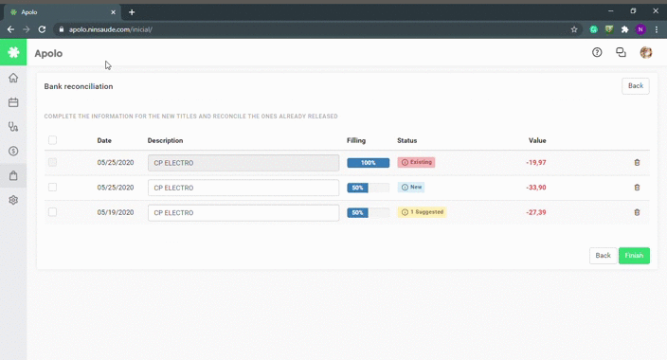Screen dimensions: 667x360
Task: Go back in browser history
Action: [x=10, y=29]
